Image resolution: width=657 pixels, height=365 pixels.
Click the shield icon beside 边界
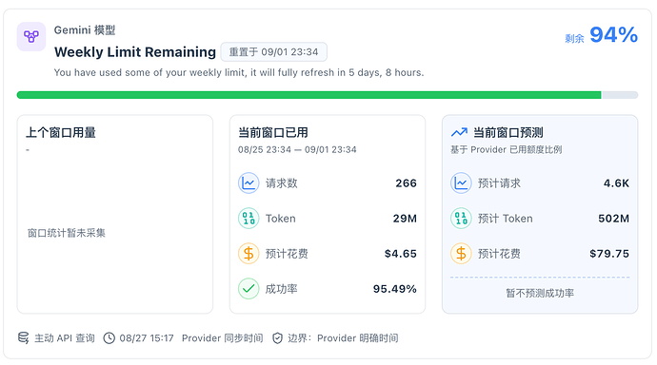pos(277,337)
